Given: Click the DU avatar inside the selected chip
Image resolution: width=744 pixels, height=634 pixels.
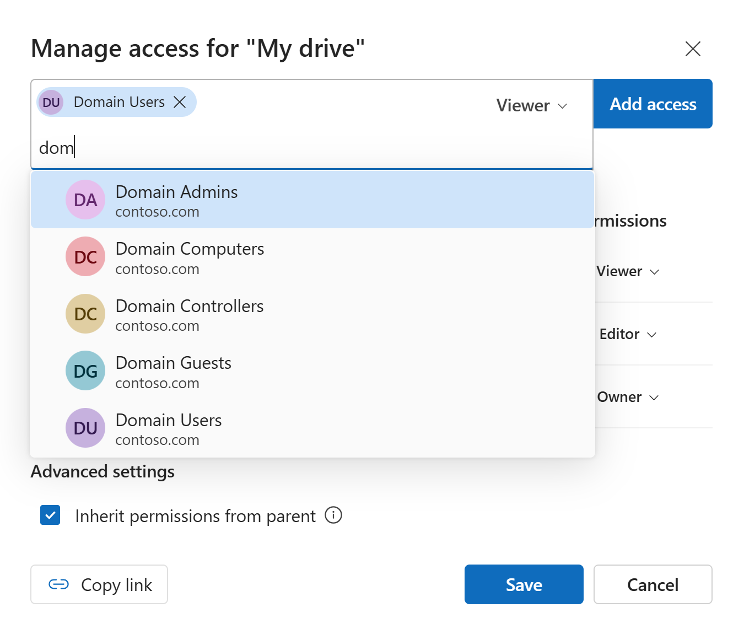Looking at the screenshot, I should click(x=50, y=102).
